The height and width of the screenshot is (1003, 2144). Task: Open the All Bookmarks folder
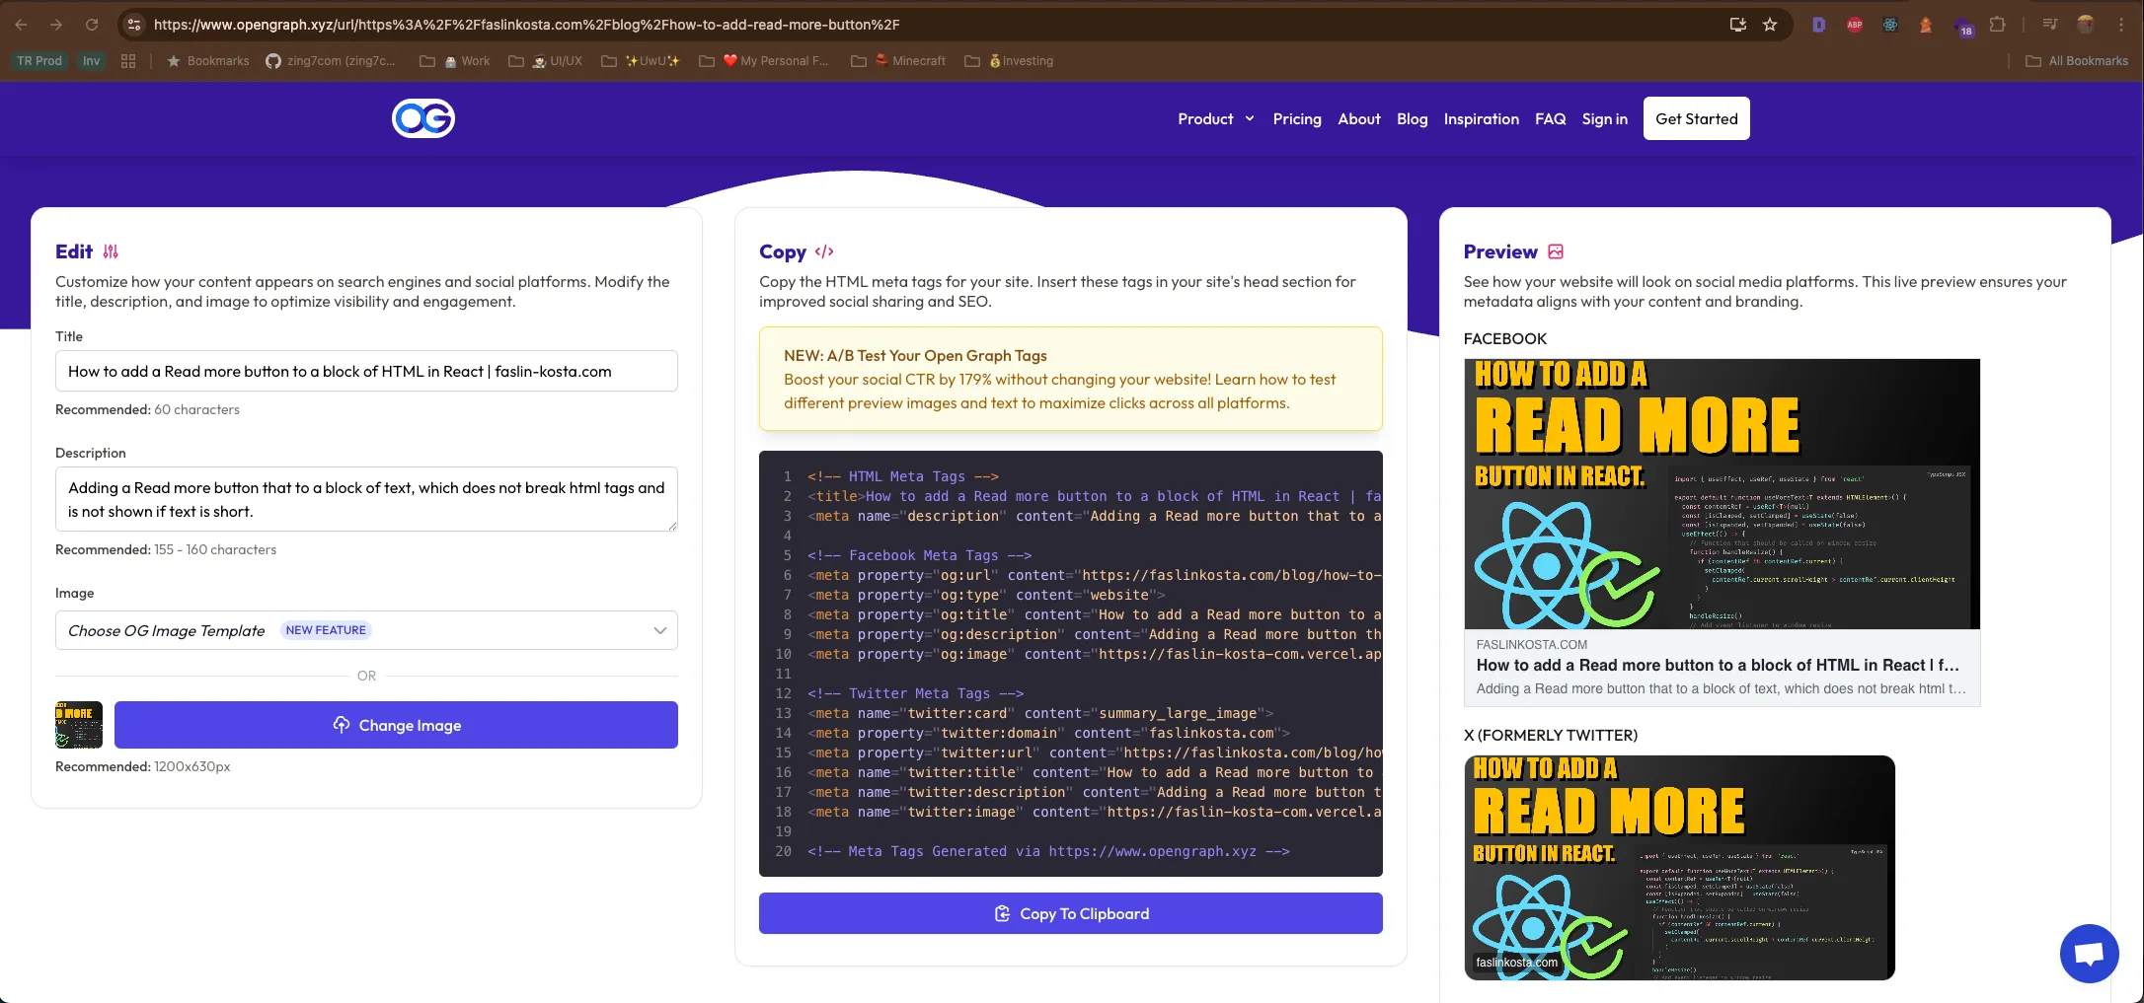coord(2077,61)
